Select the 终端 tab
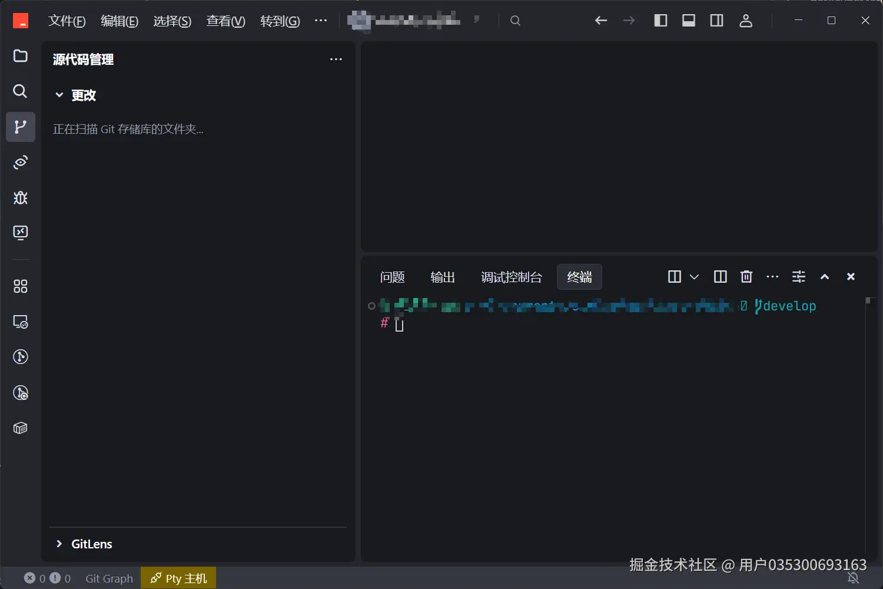 pos(579,277)
